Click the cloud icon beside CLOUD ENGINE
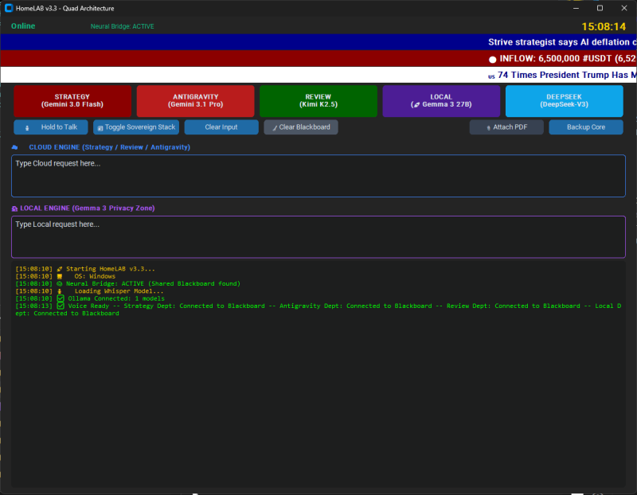Image resolution: width=637 pixels, height=495 pixels. (14, 147)
